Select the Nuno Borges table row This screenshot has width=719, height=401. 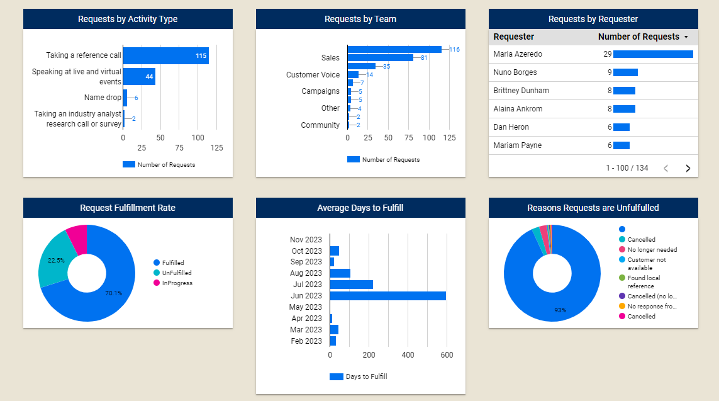coord(593,72)
